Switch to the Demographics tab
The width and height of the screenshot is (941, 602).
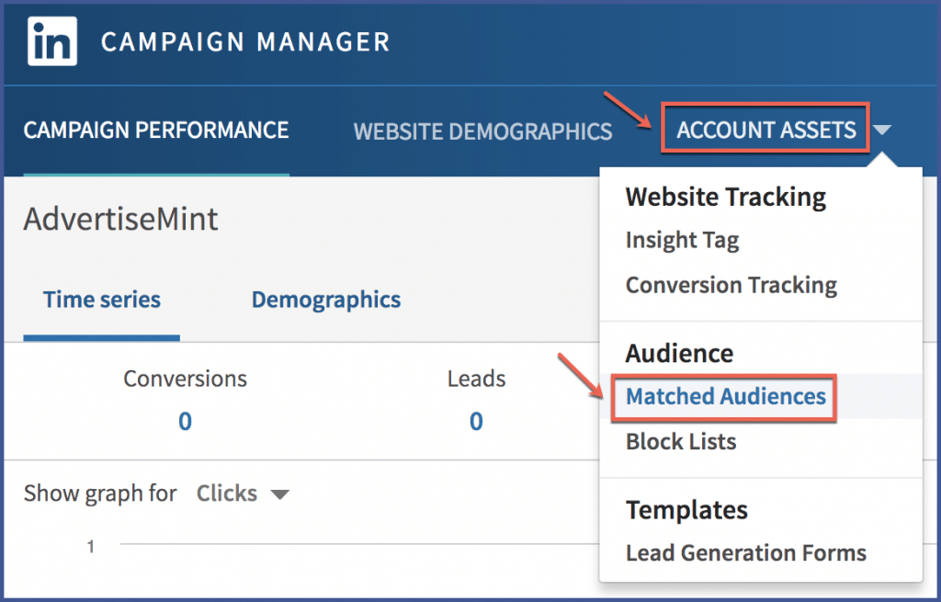pyautogui.click(x=325, y=300)
